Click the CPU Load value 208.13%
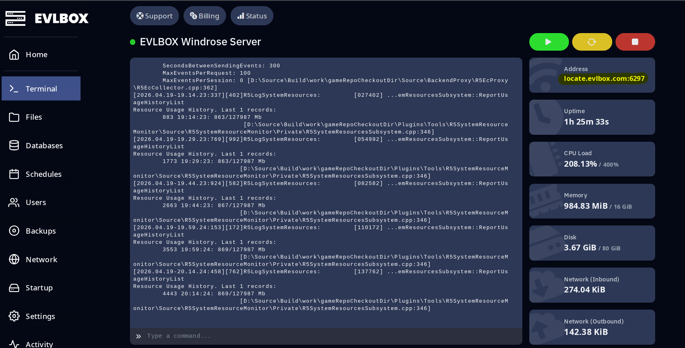Viewport: 685px width, 348px height. [x=580, y=164]
